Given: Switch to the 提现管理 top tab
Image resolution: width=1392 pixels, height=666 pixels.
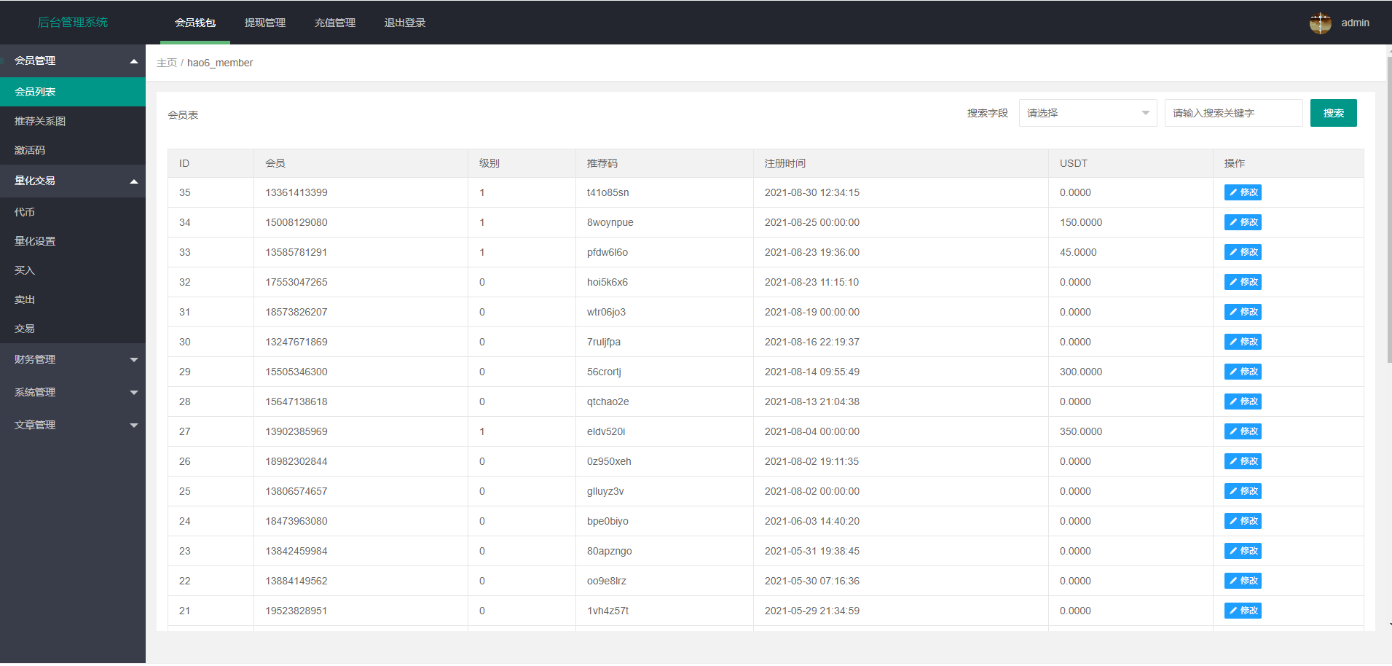Looking at the screenshot, I should (264, 23).
